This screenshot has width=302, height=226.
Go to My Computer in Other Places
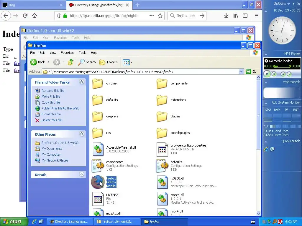(51, 154)
